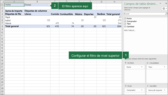This screenshot has height=95, width=168.
Task: Select the Suma de Importe cell
Action: click(14, 11)
